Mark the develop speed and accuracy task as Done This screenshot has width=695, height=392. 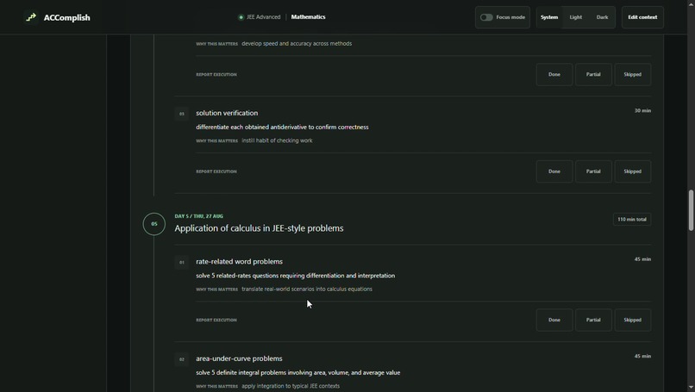click(x=554, y=74)
